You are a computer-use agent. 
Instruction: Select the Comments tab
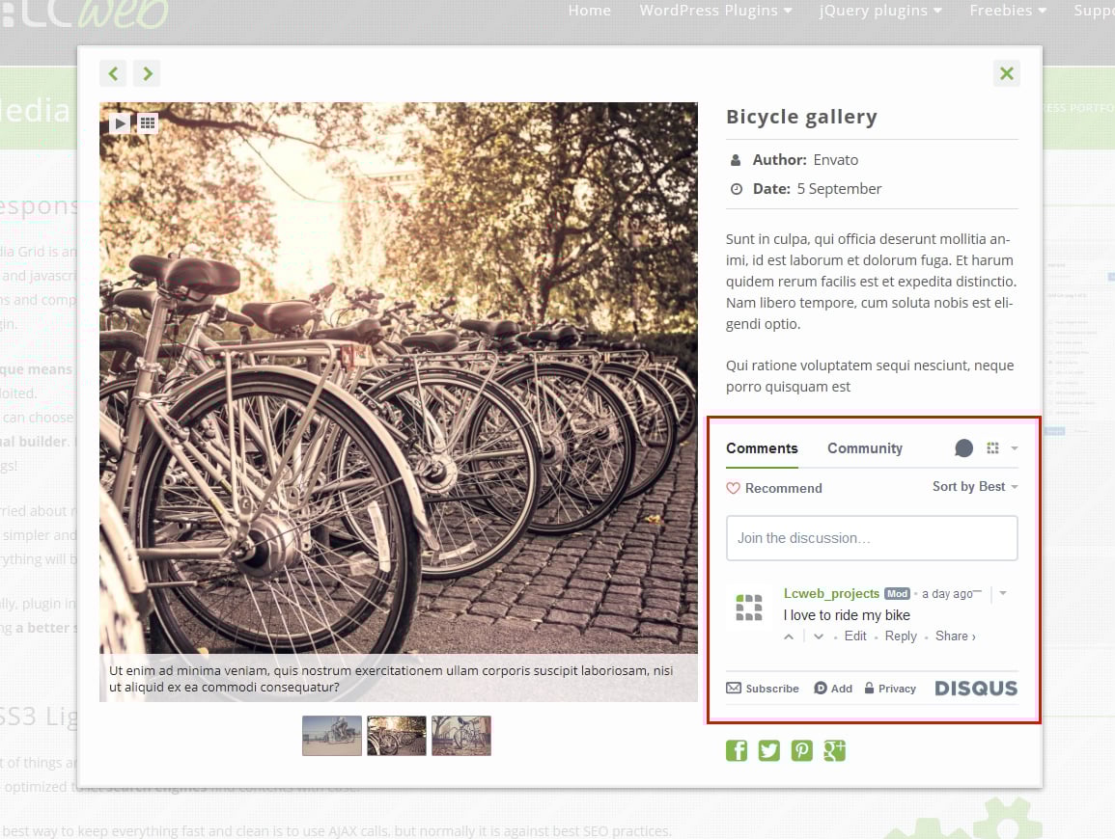(x=762, y=448)
